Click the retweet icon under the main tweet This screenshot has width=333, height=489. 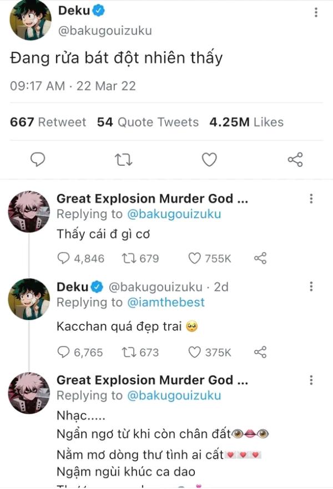(x=123, y=159)
